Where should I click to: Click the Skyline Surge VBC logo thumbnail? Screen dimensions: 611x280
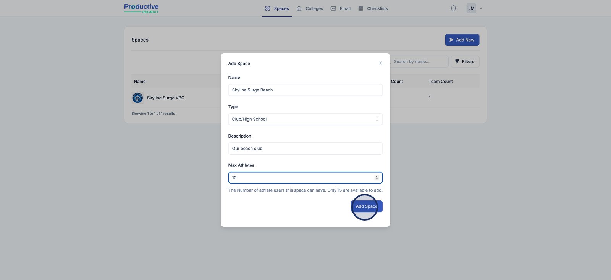137,98
